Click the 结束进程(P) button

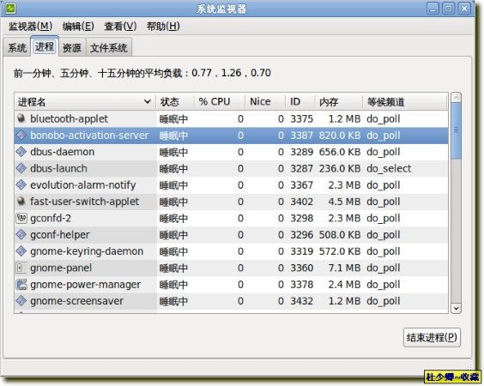(x=432, y=337)
